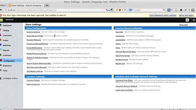196x110 pixels.
Task: Open the Checkout Form Editor link
Action: click(124, 80)
